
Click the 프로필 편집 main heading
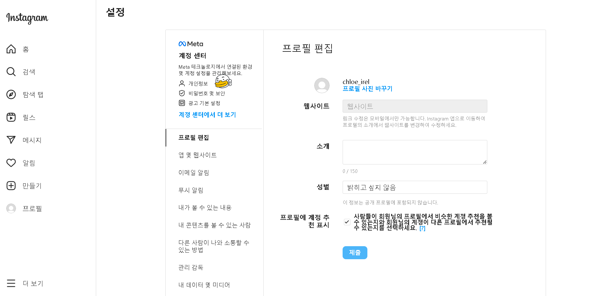[307, 49]
